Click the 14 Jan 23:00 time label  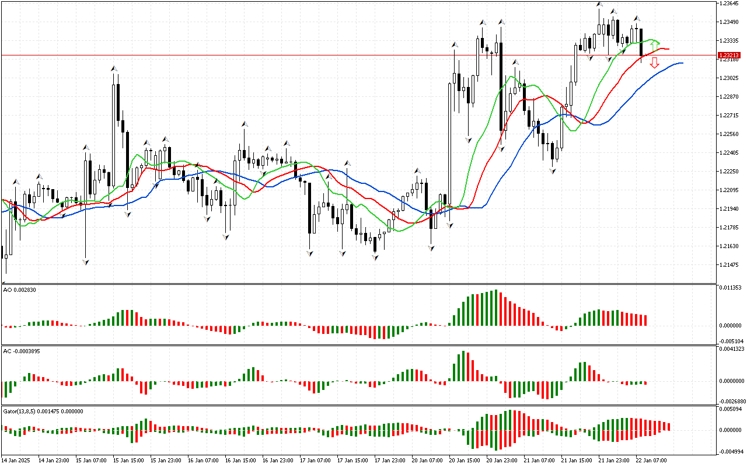[54, 461]
